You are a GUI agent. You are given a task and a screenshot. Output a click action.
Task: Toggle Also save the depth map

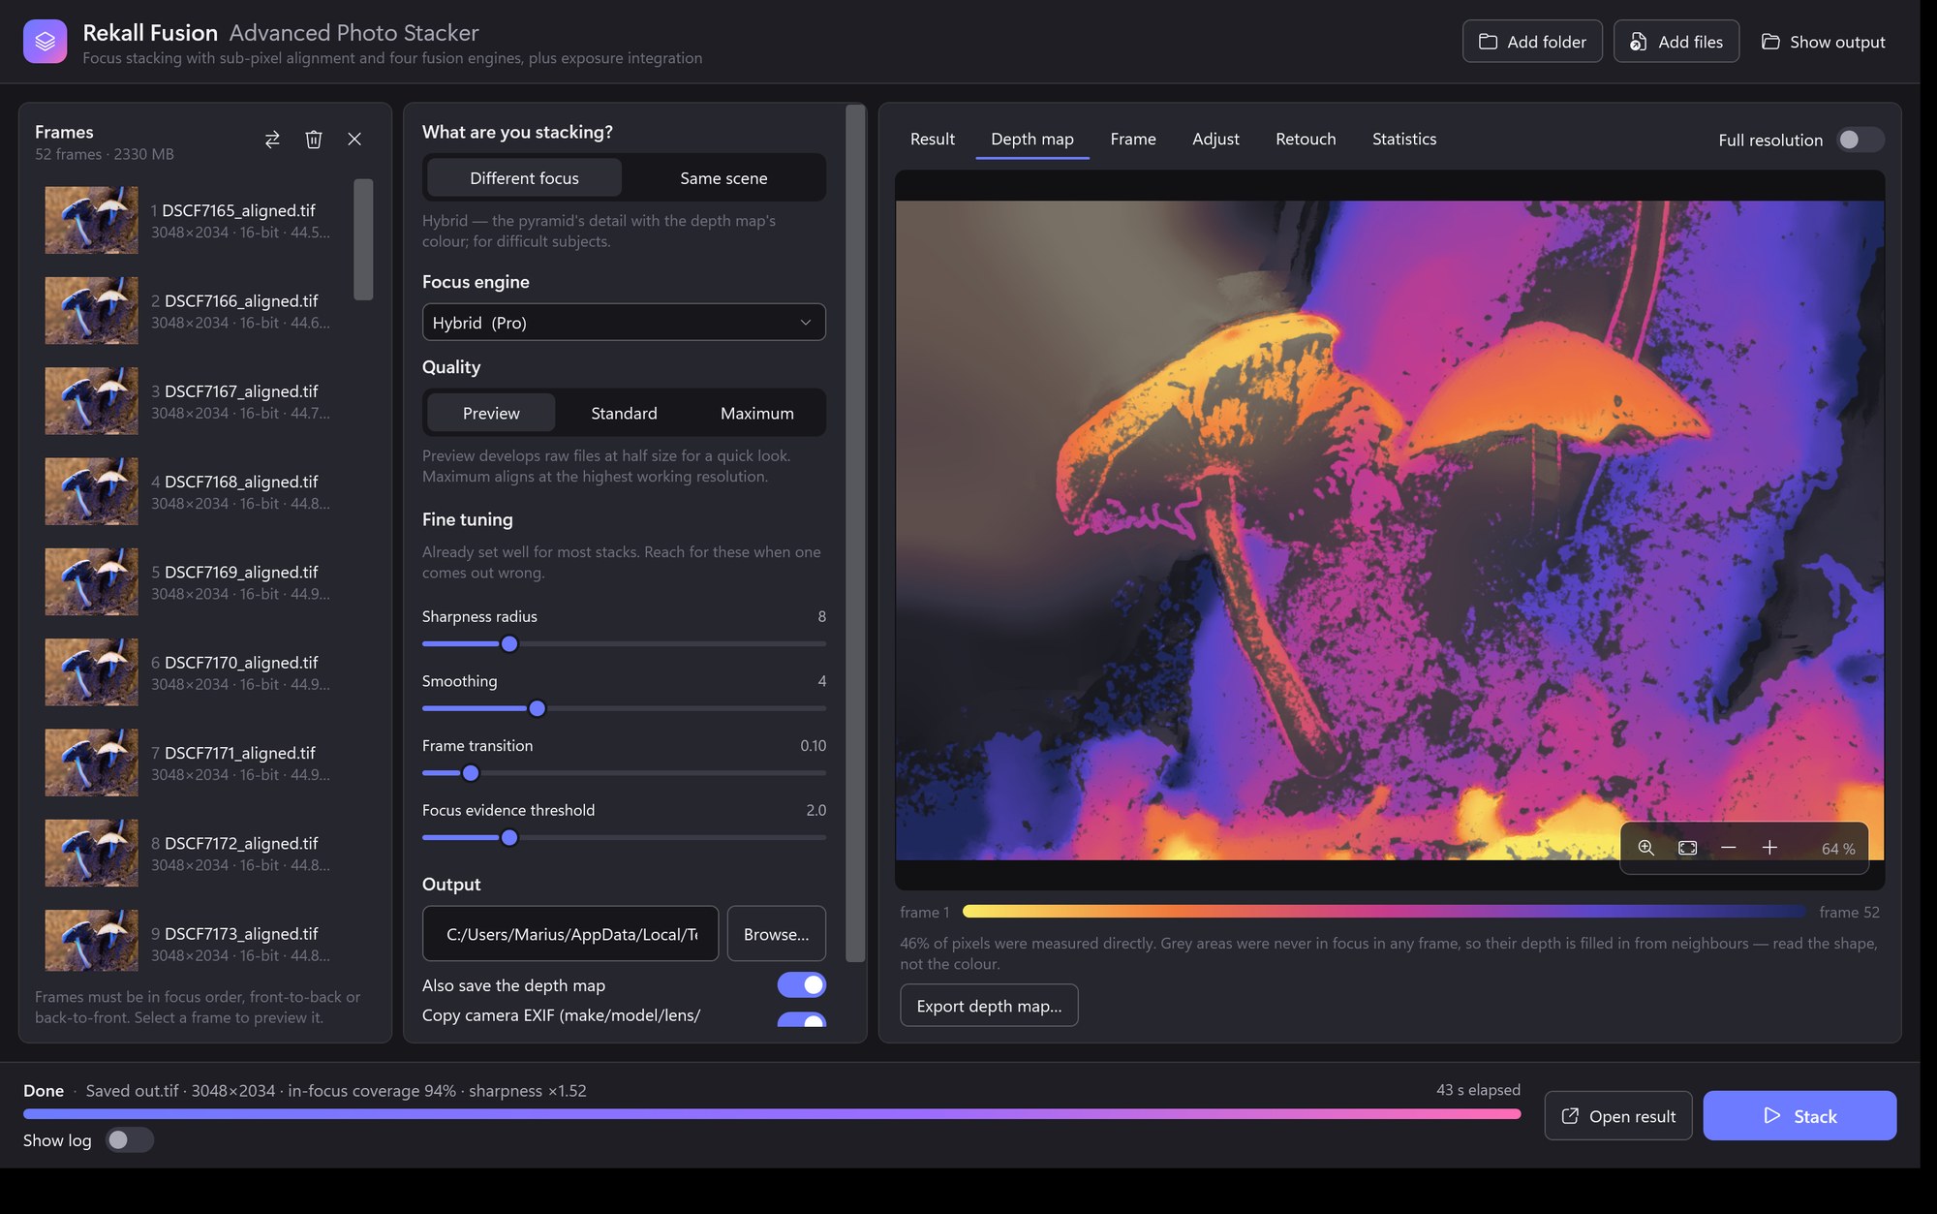click(802, 985)
